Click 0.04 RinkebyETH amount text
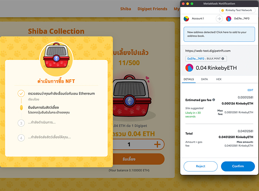Screen dimensions: 259x191 (216, 68)
